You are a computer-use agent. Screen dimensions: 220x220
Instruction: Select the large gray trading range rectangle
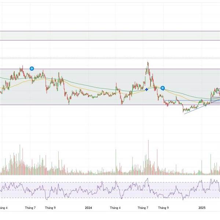(x=110, y=87)
